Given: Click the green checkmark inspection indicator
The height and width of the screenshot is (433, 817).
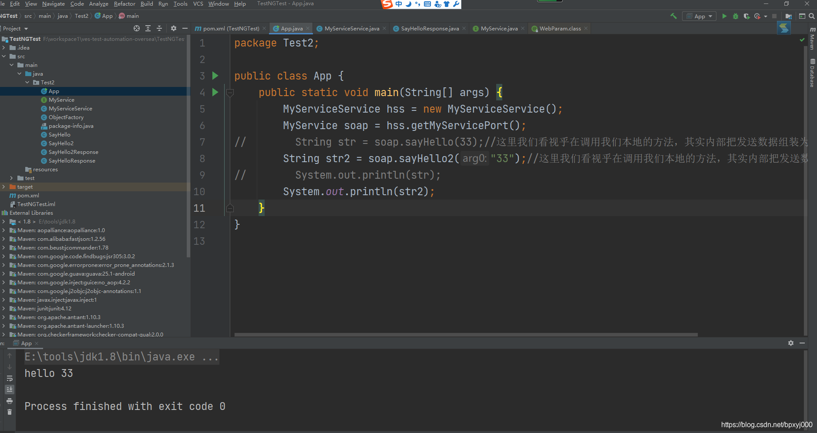Looking at the screenshot, I should (x=802, y=40).
